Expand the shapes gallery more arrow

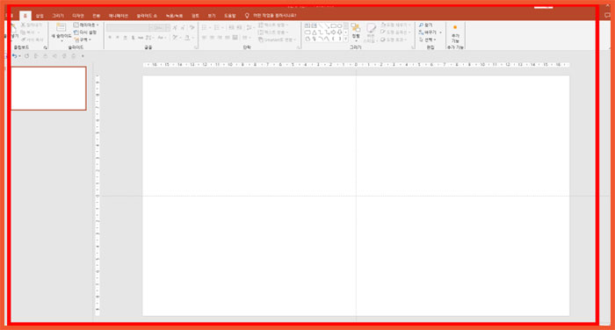pos(345,39)
